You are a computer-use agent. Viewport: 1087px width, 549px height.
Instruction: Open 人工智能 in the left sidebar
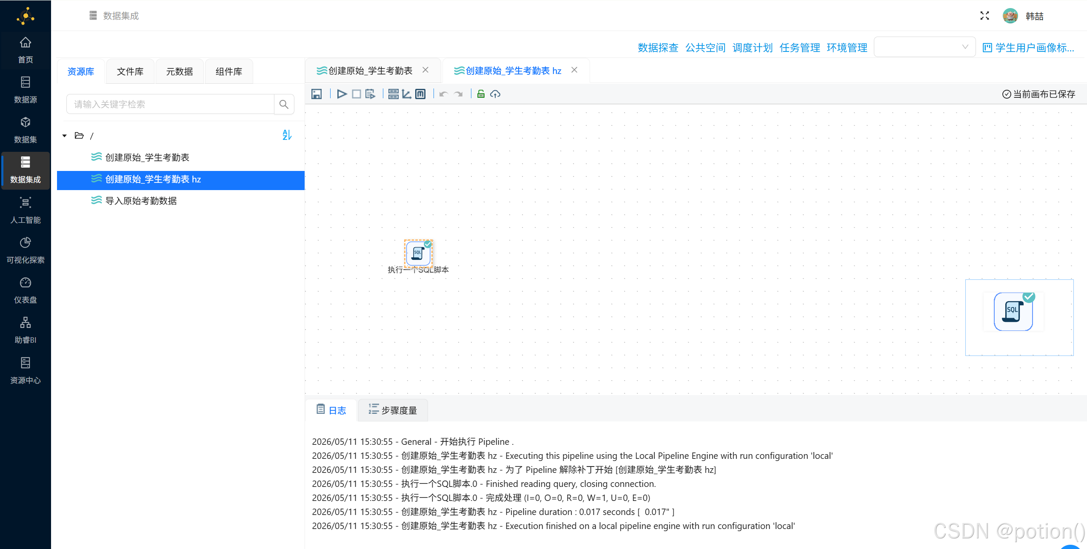[26, 210]
